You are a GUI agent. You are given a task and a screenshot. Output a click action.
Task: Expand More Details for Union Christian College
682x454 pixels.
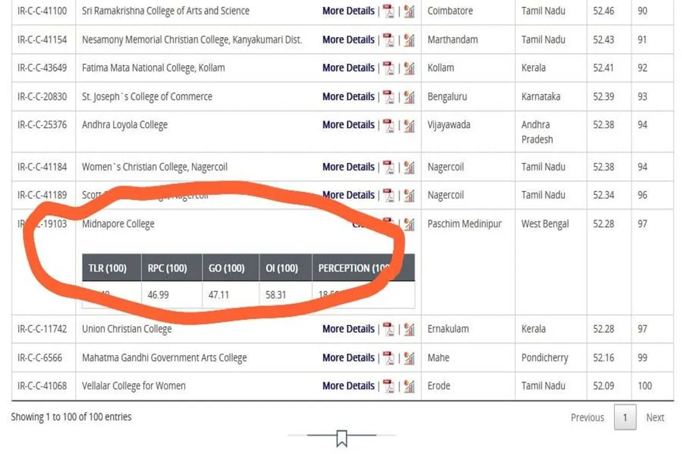click(348, 329)
